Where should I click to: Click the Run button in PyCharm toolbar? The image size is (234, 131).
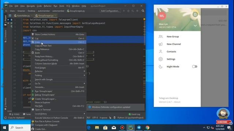click(124, 11)
